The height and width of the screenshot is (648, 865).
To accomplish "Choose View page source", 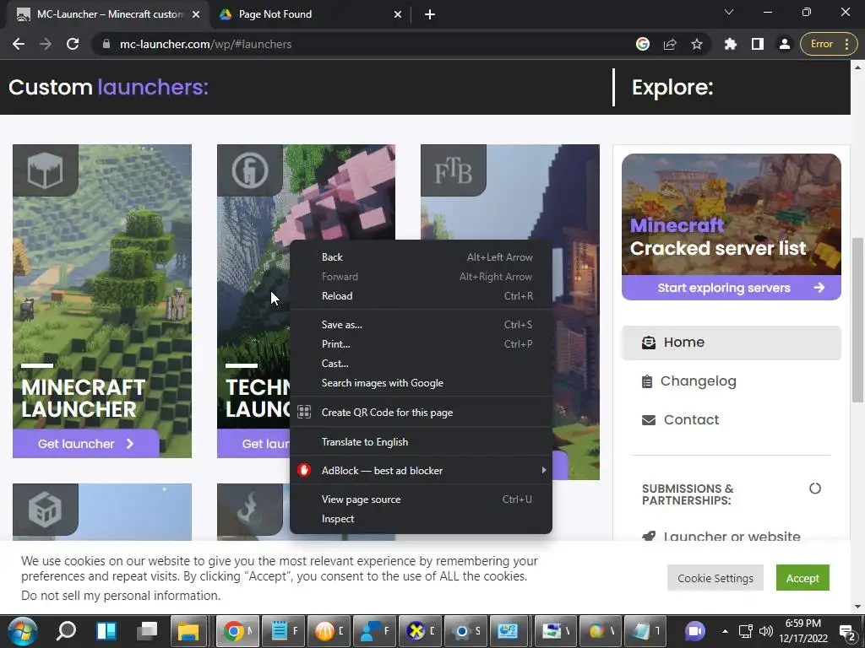I will [421, 499].
